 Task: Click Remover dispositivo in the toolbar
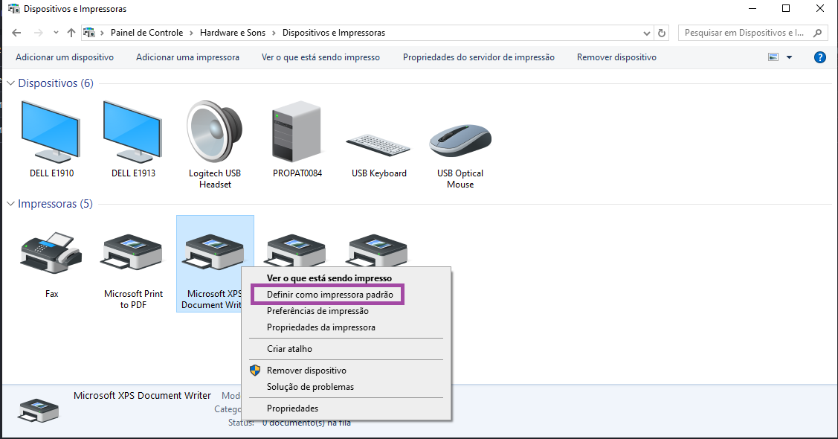point(616,57)
